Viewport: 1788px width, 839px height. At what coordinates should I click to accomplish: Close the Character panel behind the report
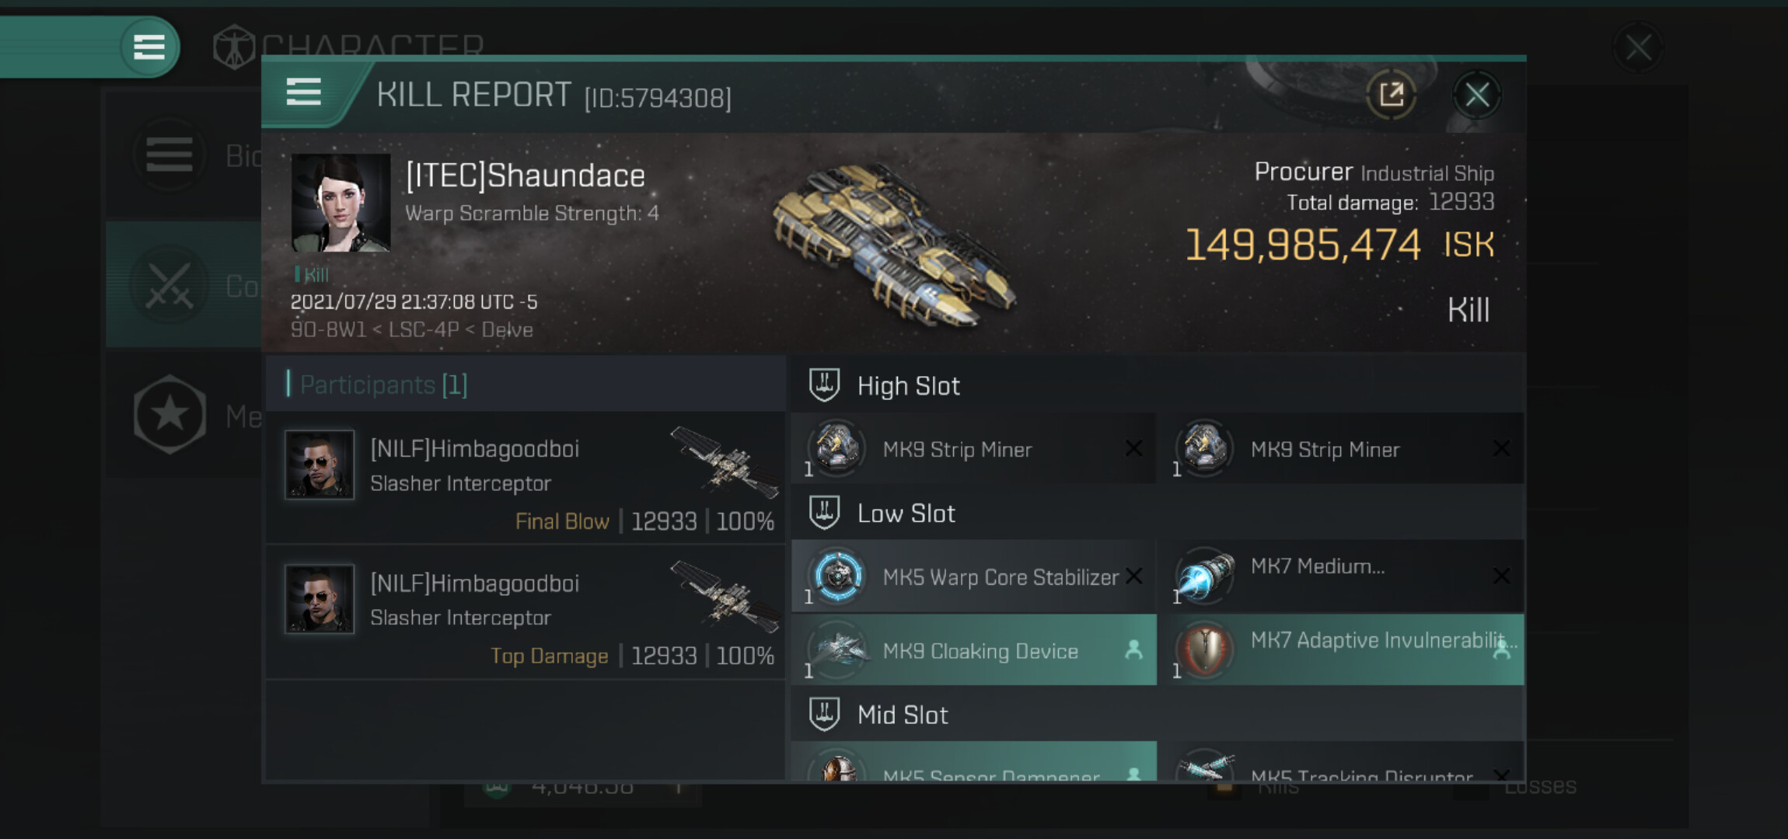pyautogui.click(x=1639, y=48)
